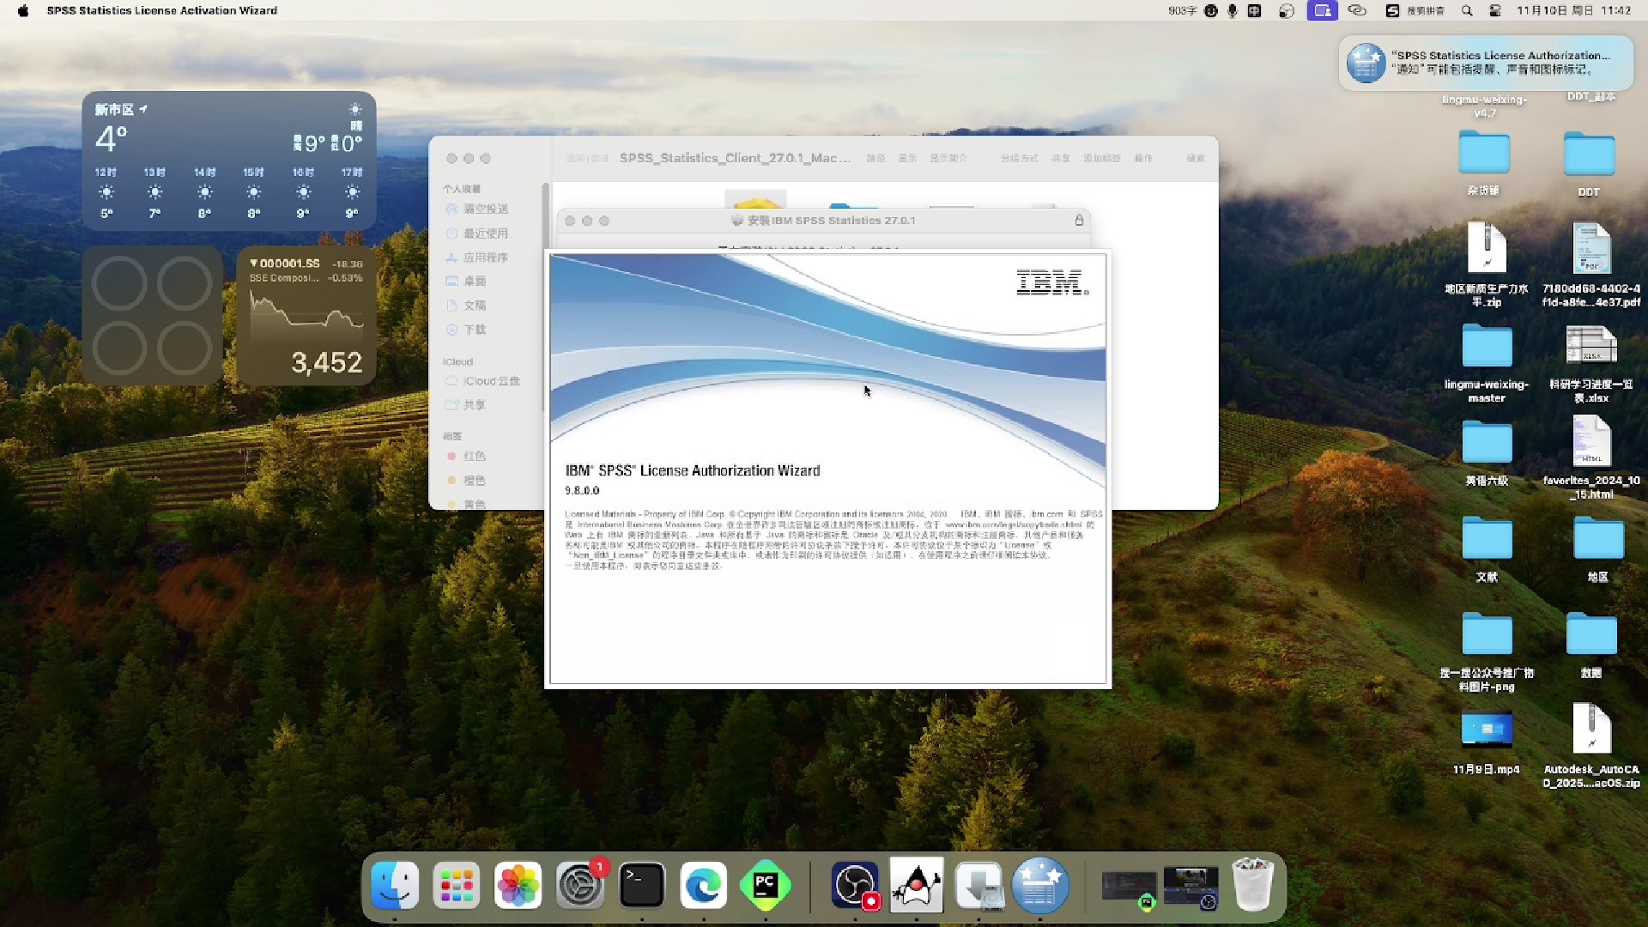Select favorites_2024_10_15.html file
Image resolution: width=1648 pixels, height=927 pixels.
click(x=1591, y=457)
